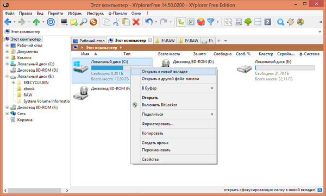The image size is (326, 196).
Task: Close the Этот компьютер tab
Action: [x=150, y=40]
